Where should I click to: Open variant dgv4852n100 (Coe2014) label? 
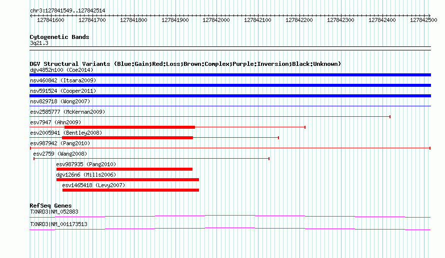(x=61, y=70)
